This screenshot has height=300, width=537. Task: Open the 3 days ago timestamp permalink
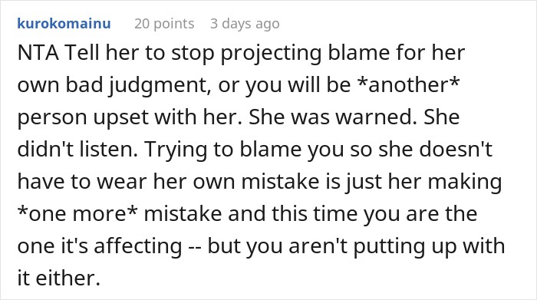(245, 24)
